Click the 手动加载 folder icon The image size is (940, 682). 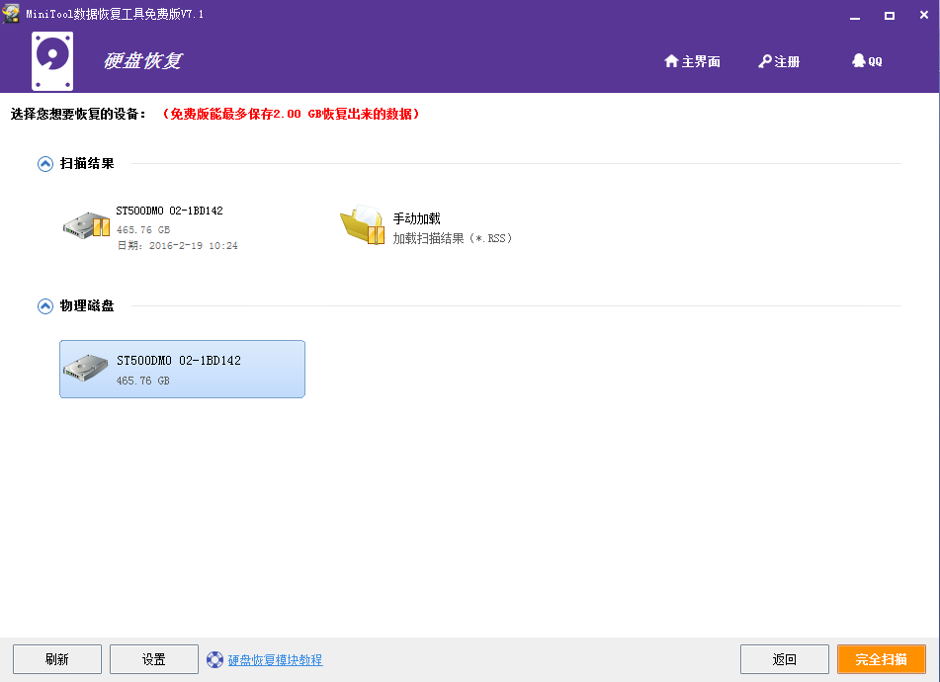[x=363, y=224]
